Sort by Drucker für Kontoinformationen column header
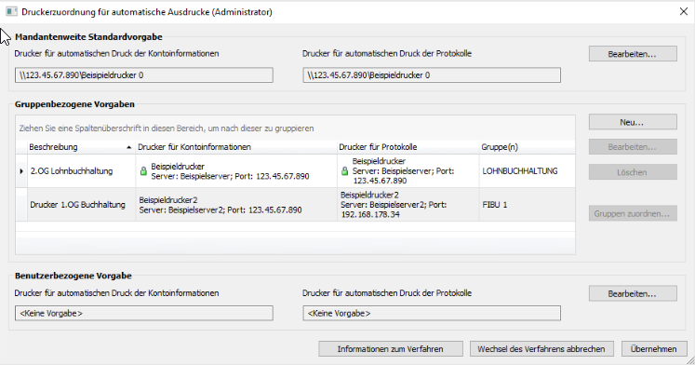The height and width of the screenshot is (365, 695). coord(236,147)
